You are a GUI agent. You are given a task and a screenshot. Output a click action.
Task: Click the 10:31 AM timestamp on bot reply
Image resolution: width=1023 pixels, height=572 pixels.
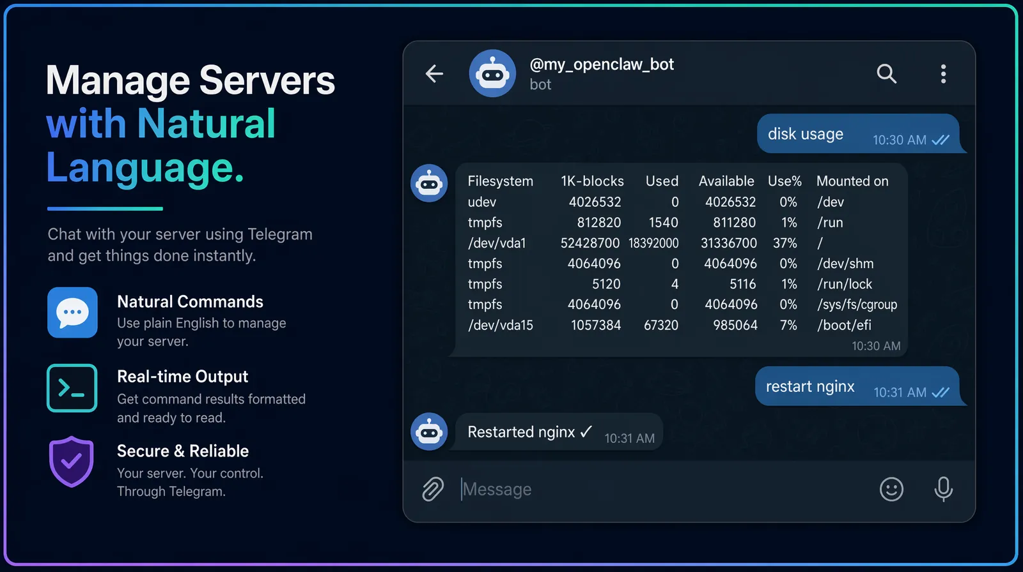click(630, 439)
